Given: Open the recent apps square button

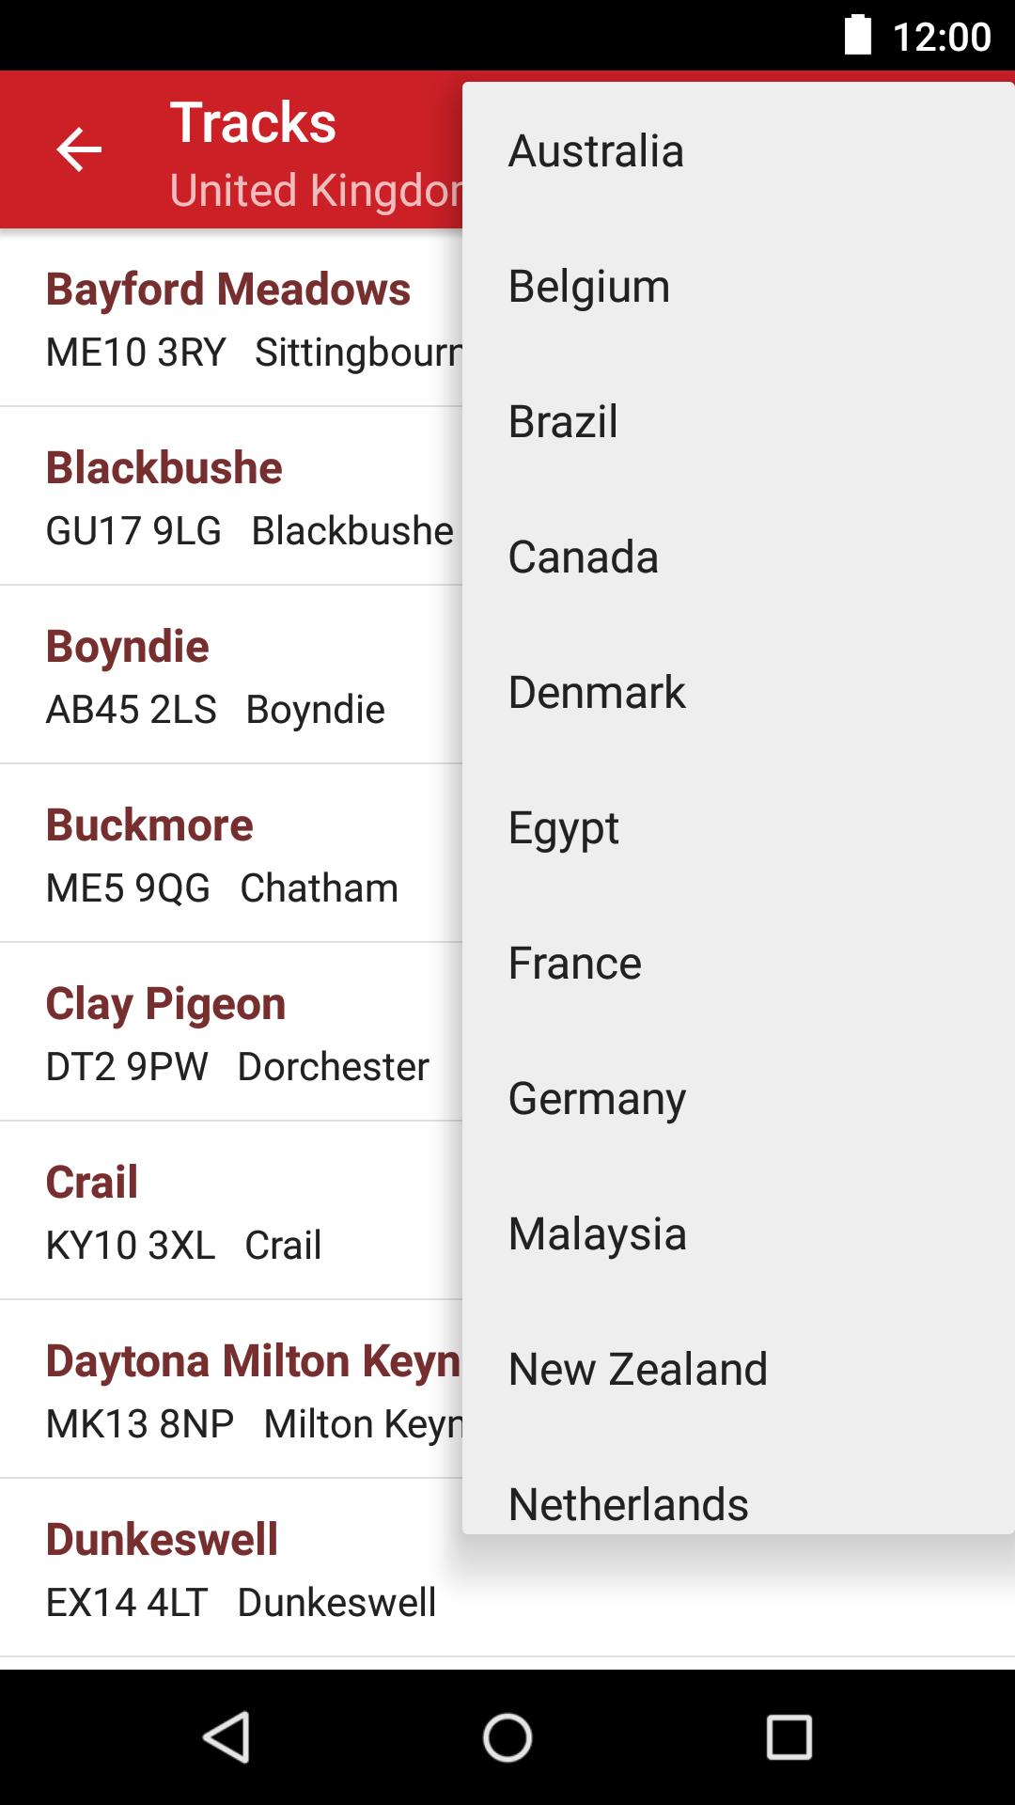Looking at the screenshot, I should click(x=789, y=1735).
